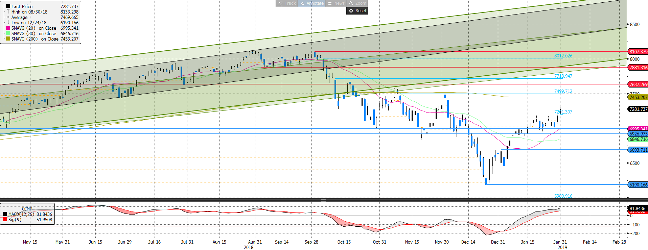
Task: Click the legend value 8133.298
Action: (69, 12)
